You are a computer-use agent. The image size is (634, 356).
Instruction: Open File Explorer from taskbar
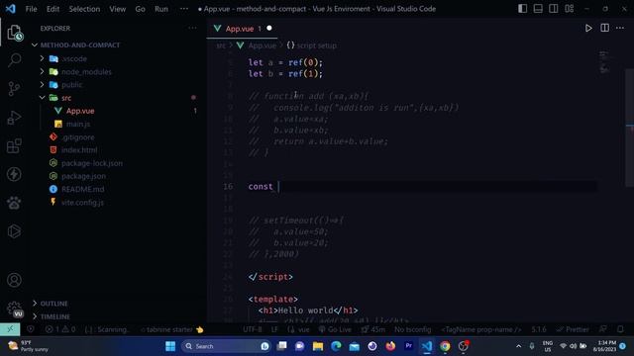point(318,346)
